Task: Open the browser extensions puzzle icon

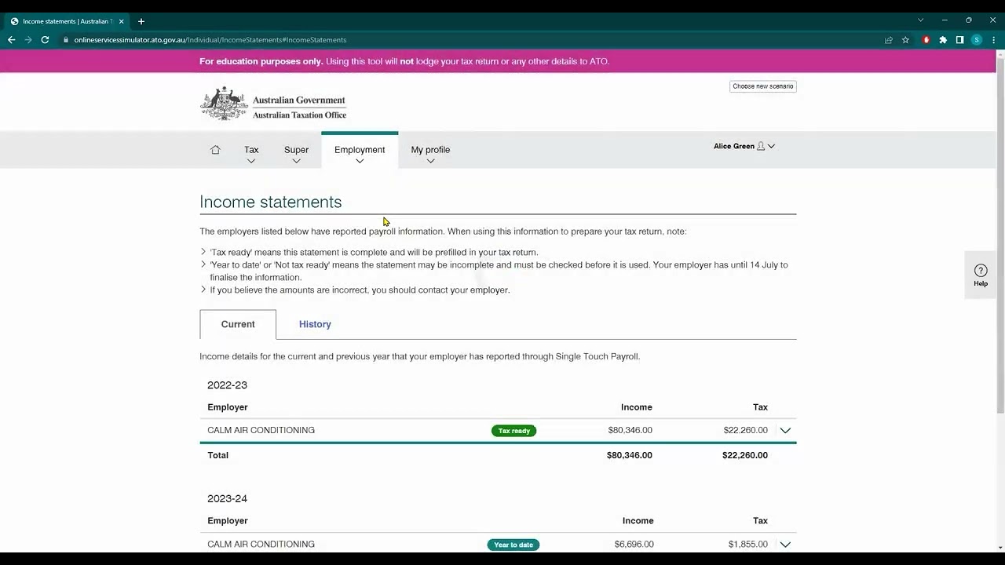Action: (x=943, y=40)
